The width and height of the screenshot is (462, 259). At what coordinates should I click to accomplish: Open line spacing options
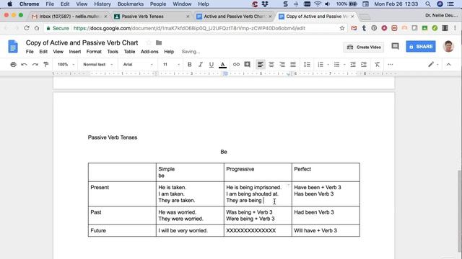[307, 64]
